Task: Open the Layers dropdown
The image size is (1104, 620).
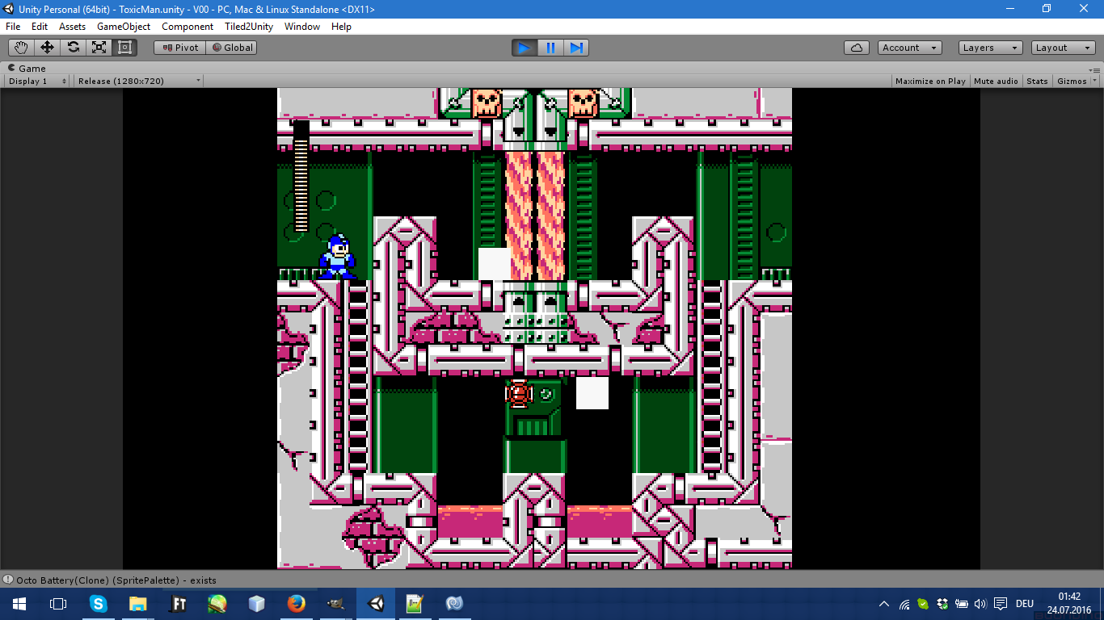Action: [991, 48]
